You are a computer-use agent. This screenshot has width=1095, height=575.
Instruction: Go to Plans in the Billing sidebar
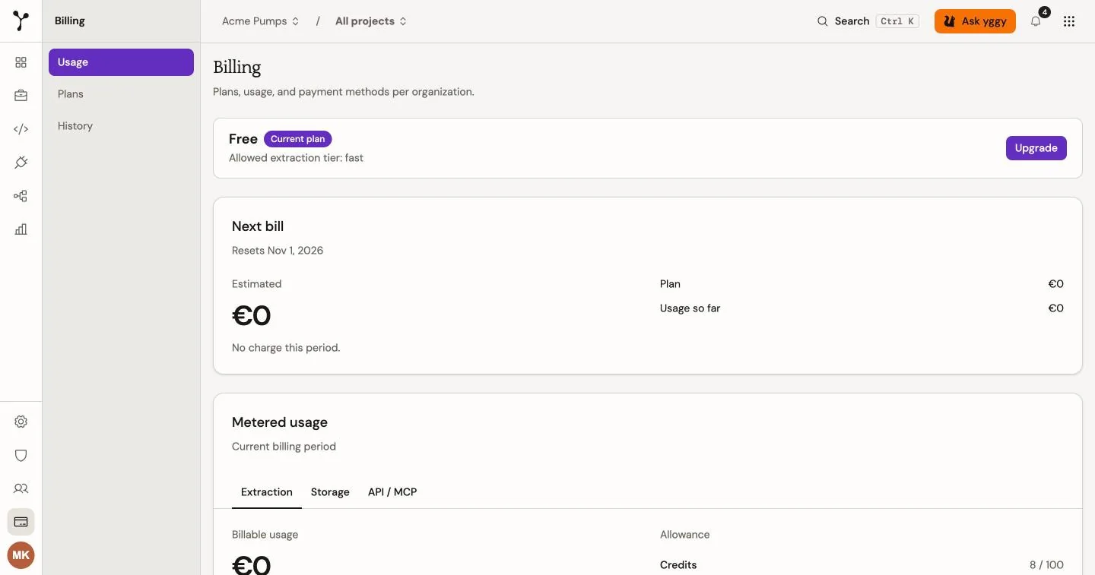point(121,94)
